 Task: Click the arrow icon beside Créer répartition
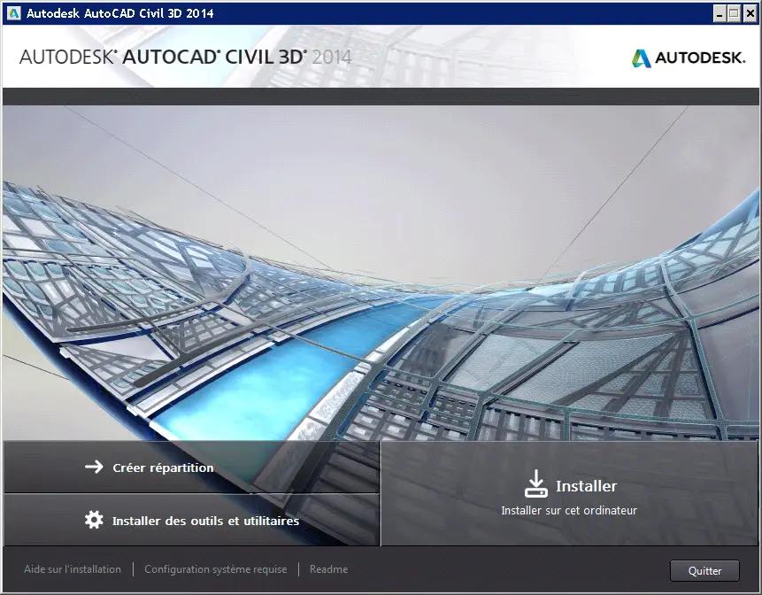(x=94, y=467)
